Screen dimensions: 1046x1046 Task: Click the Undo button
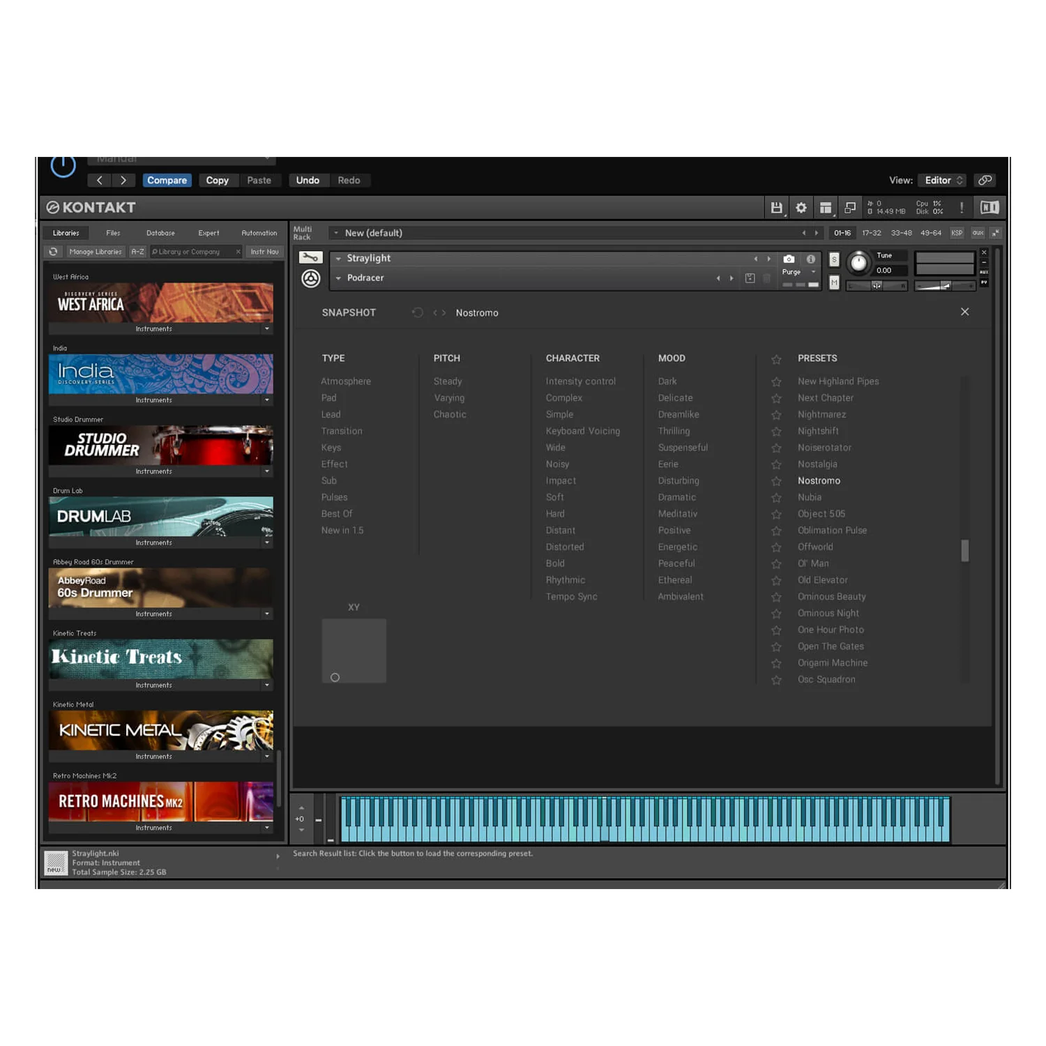coord(308,181)
